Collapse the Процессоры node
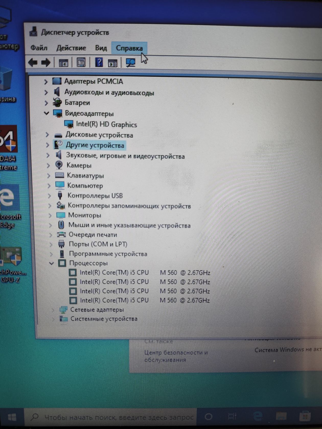Image resolution: width=322 pixels, height=429 pixels. click(x=52, y=263)
